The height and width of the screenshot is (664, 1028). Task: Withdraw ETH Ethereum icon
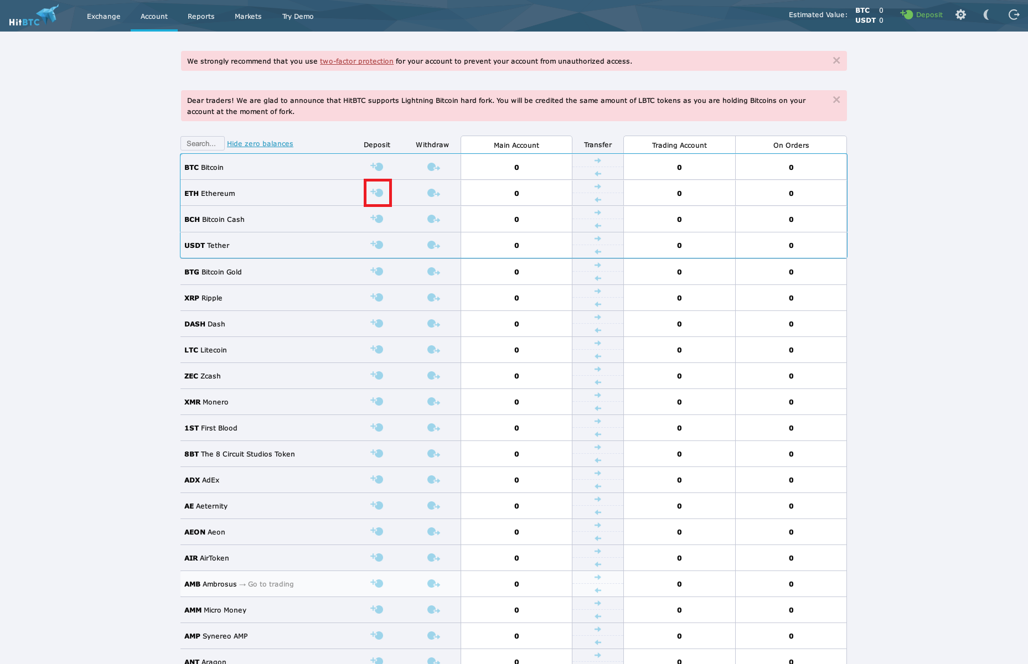[x=433, y=193]
